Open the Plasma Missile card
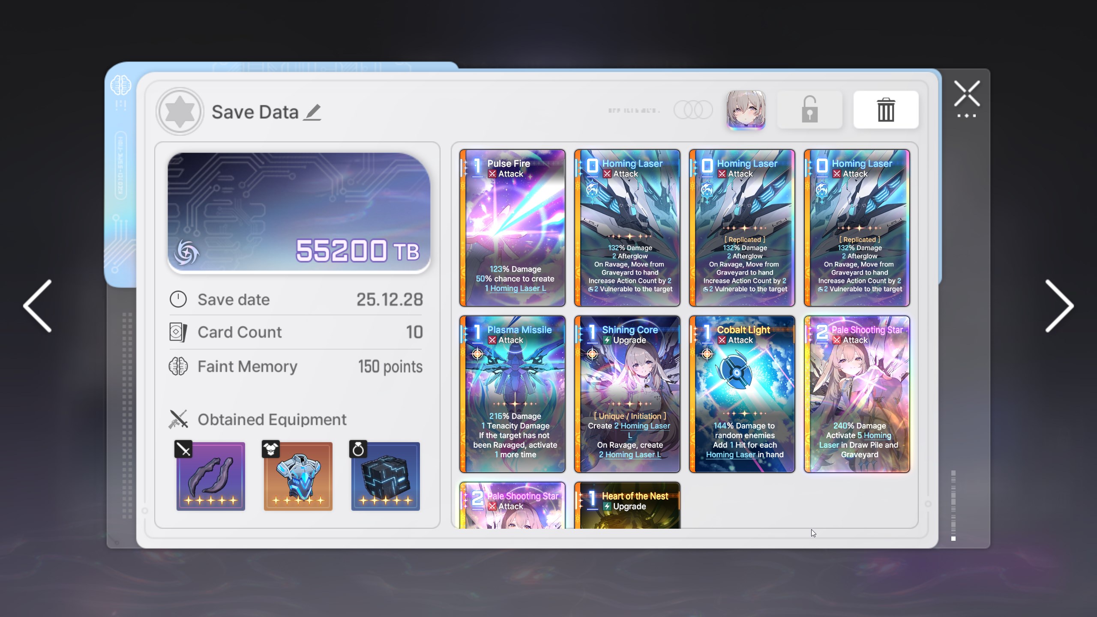Screen dimensions: 1097x617 pyautogui.click(x=512, y=394)
